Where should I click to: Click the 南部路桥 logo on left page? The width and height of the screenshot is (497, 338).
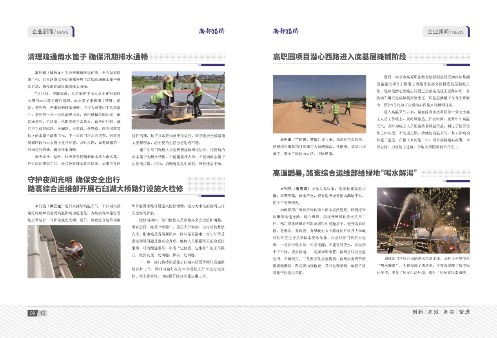pos(212,31)
